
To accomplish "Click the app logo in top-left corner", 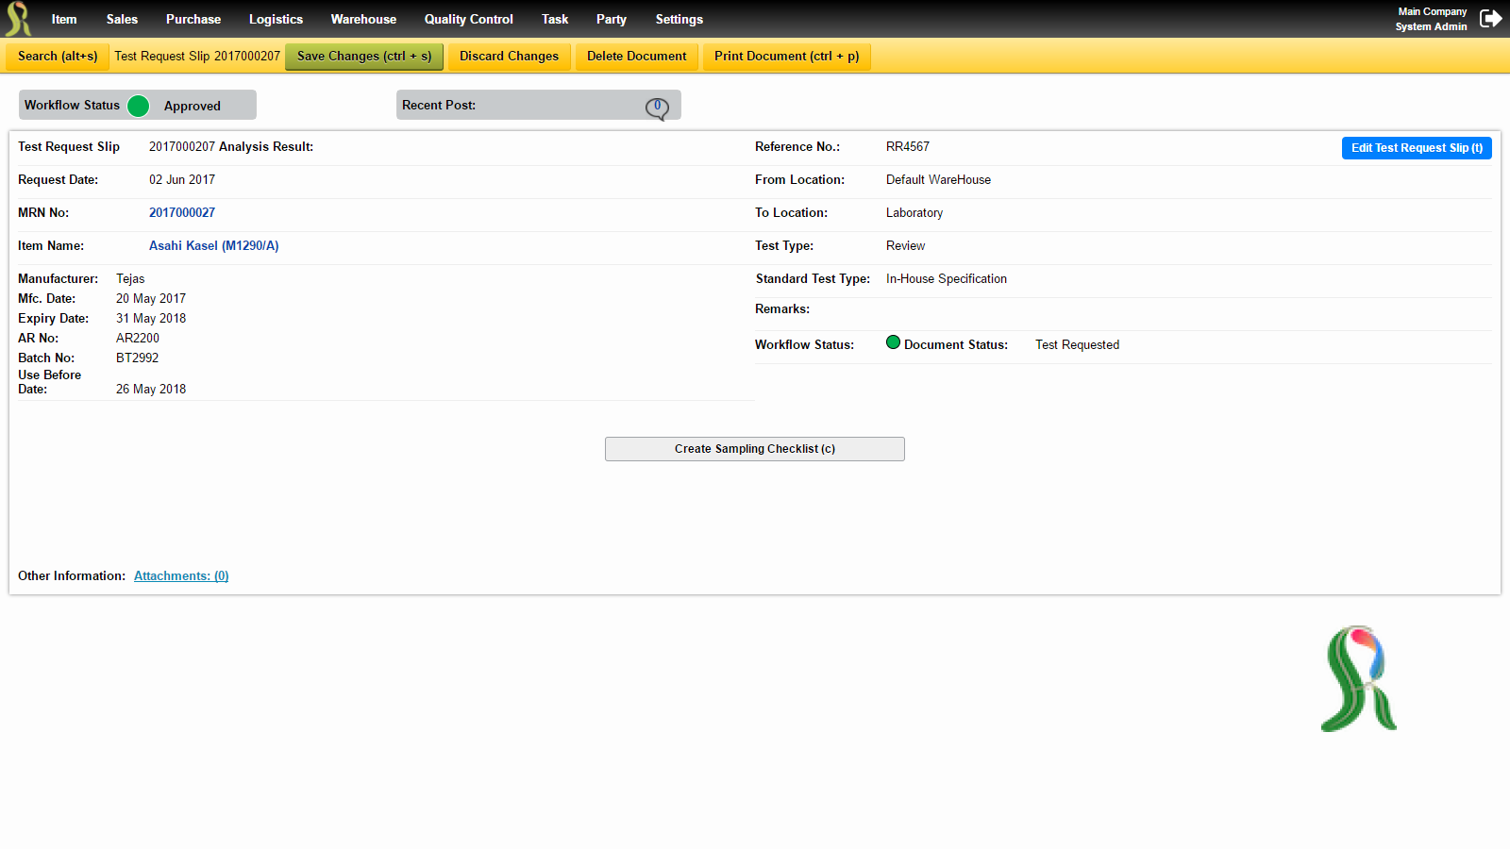I will (19, 19).
